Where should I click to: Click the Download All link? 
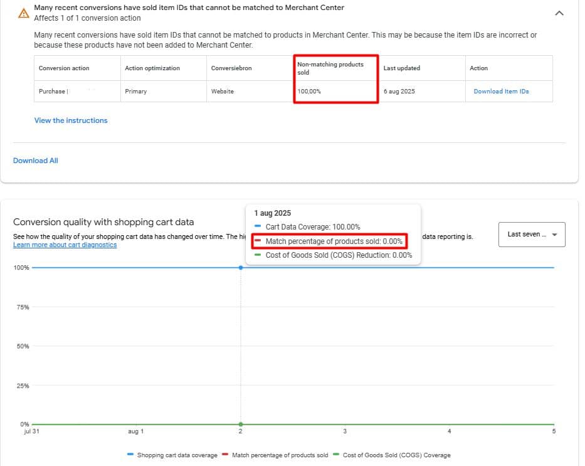pos(36,161)
